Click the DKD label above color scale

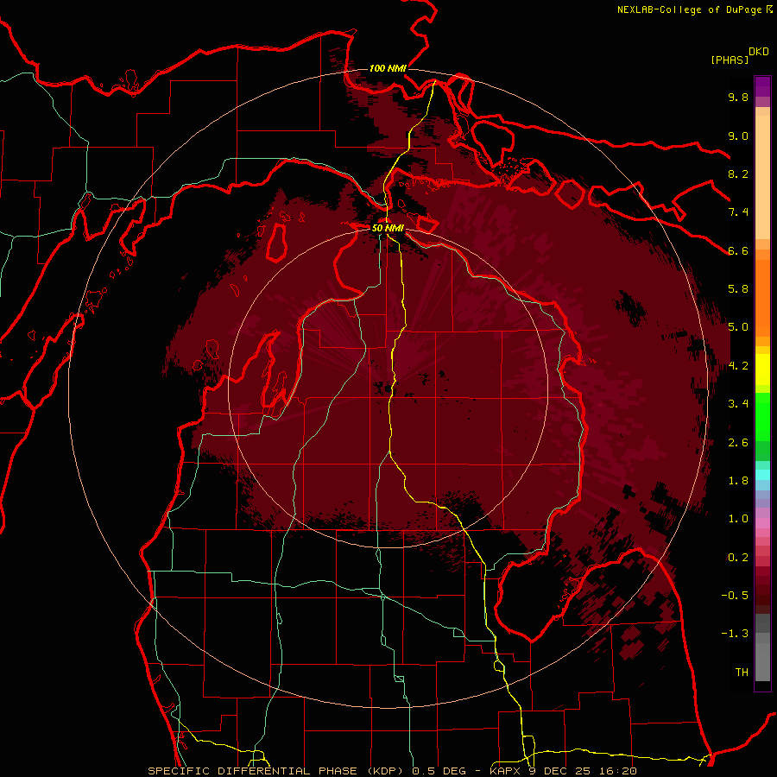(759, 52)
